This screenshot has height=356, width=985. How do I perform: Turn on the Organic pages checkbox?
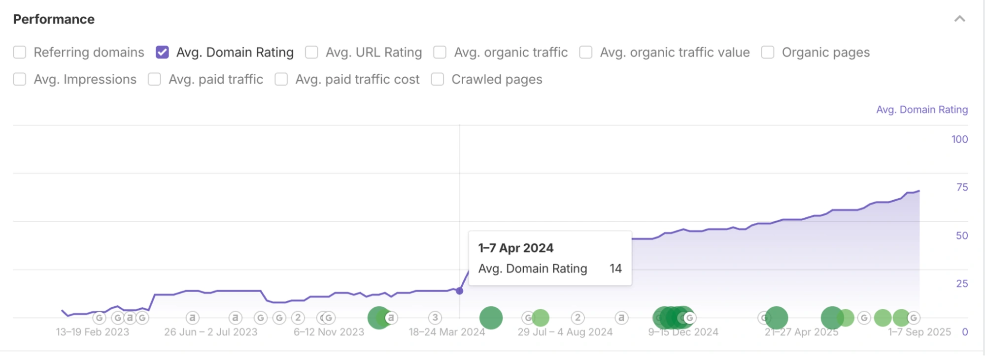pos(767,52)
